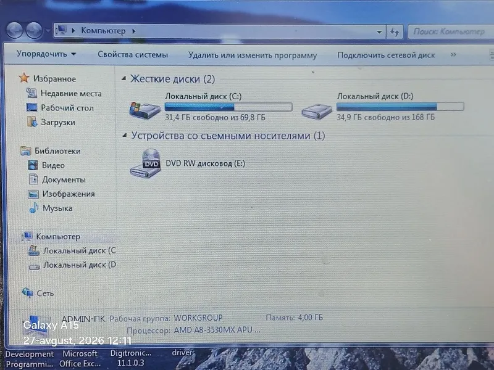Click 34,9 ГБ свободно из 168 ГБ text
The height and width of the screenshot is (370, 494).
(x=385, y=117)
